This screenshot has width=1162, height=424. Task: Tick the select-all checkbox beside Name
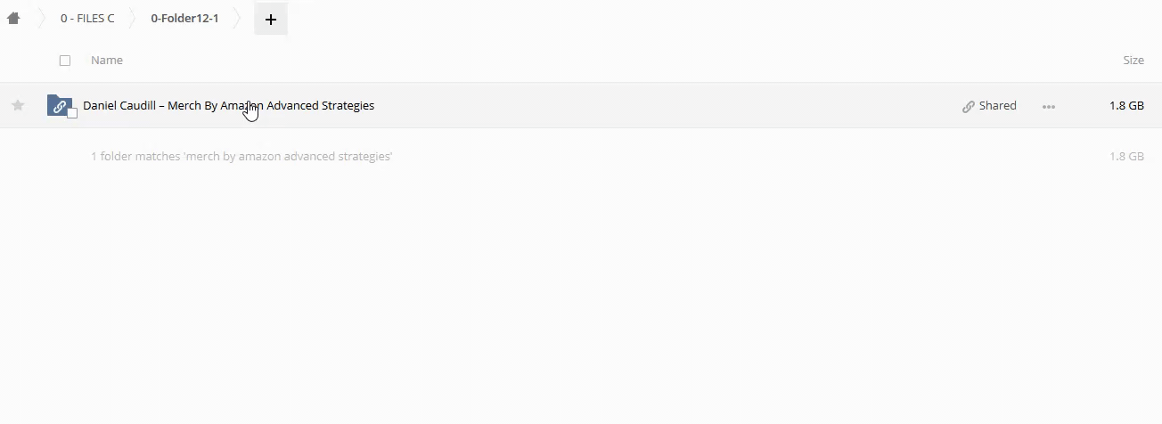pos(65,61)
